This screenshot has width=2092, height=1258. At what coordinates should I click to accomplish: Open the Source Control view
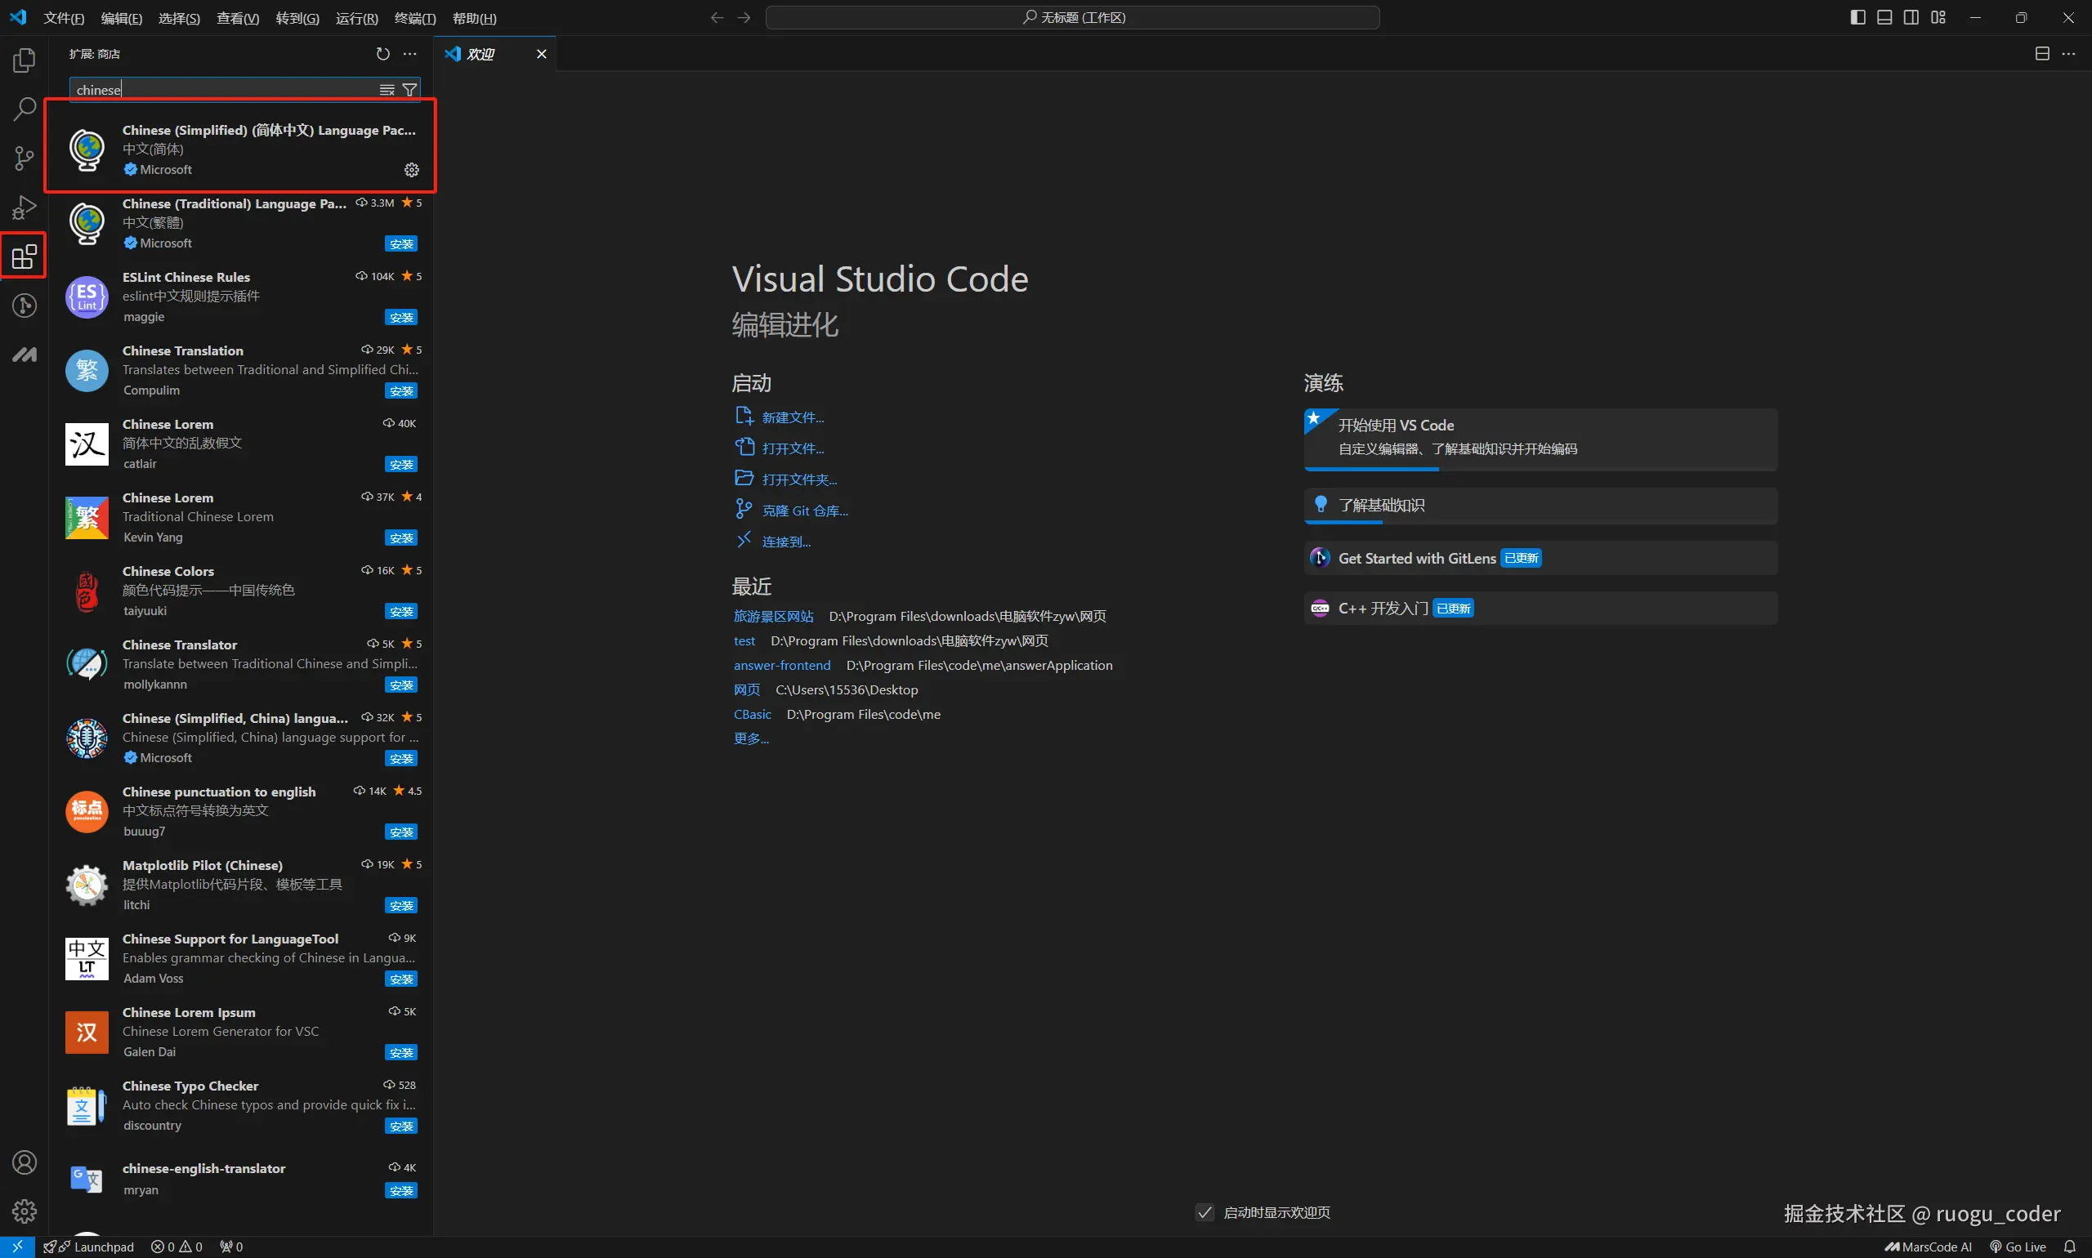25,158
